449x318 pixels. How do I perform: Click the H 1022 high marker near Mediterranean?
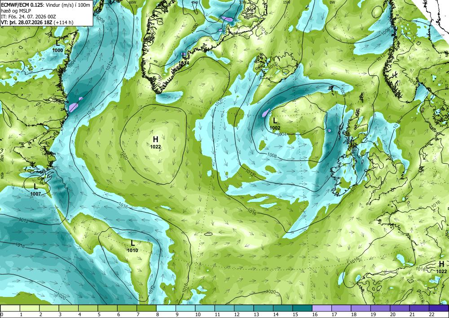(441, 267)
